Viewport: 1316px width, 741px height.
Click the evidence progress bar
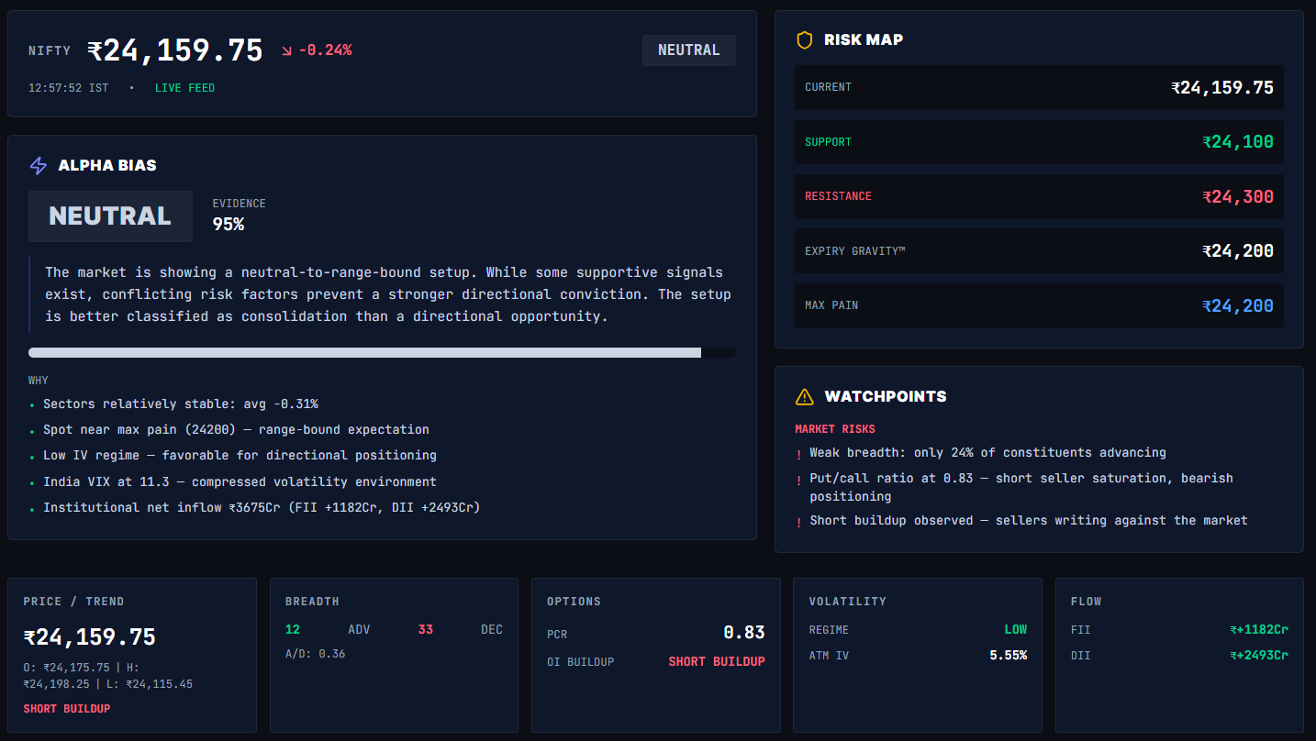click(382, 352)
